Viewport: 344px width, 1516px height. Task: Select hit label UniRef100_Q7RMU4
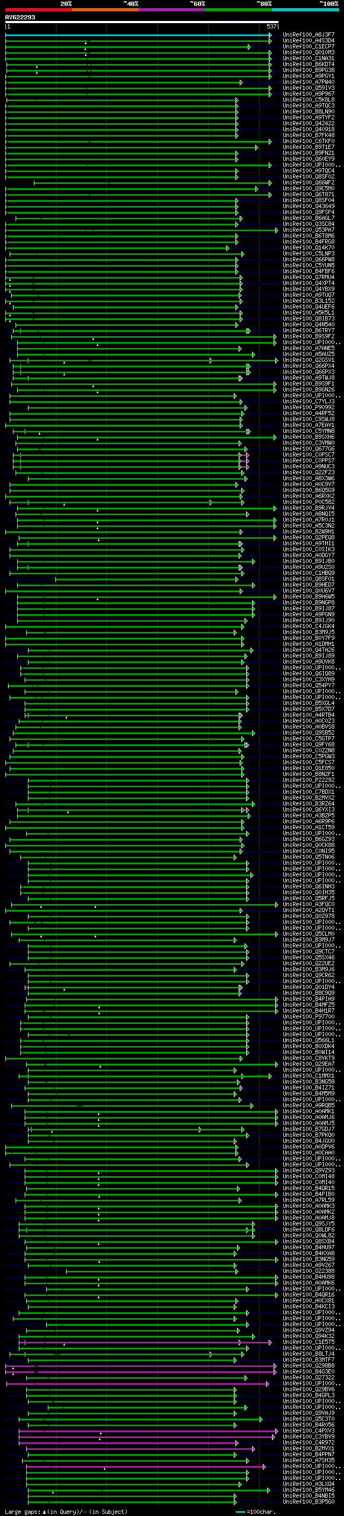[x=309, y=277]
